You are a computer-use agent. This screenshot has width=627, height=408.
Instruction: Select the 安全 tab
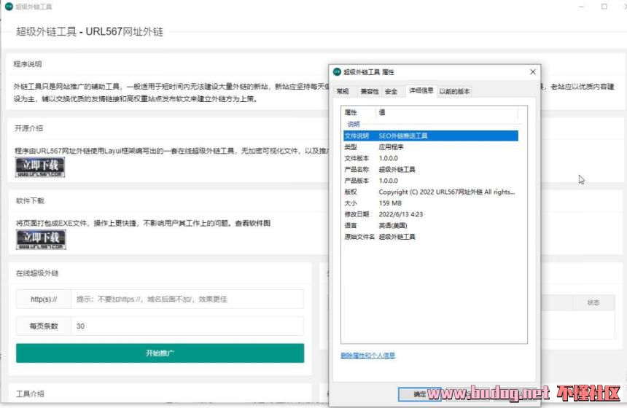point(392,92)
